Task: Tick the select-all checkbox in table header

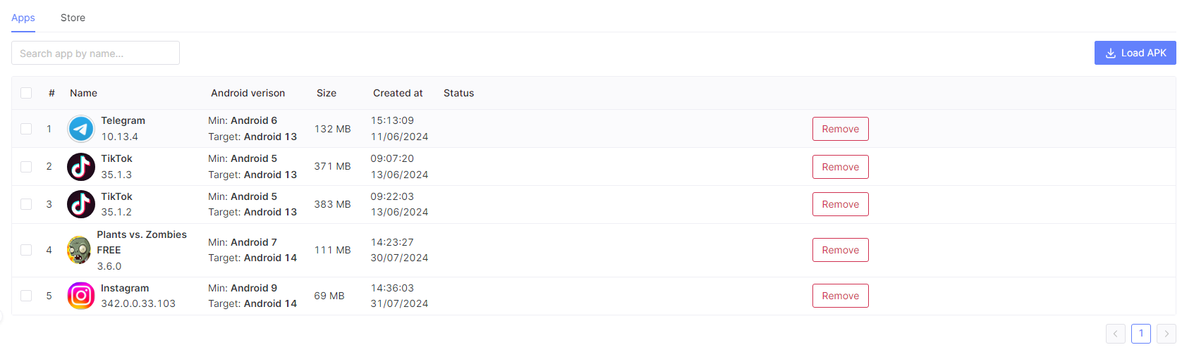Action: (x=26, y=93)
